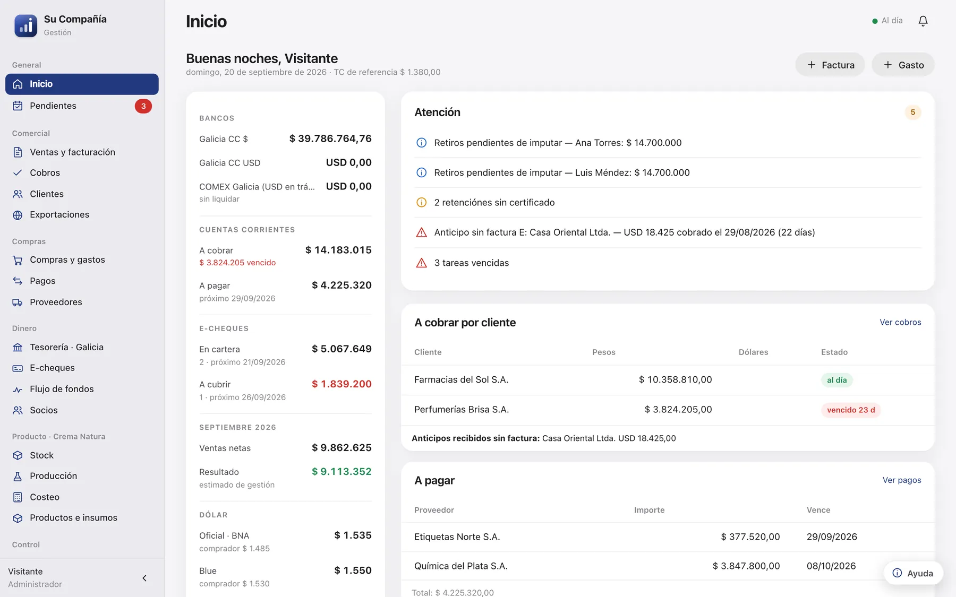Open the notifications bell
The width and height of the screenshot is (956, 597).
tap(923, 21)
